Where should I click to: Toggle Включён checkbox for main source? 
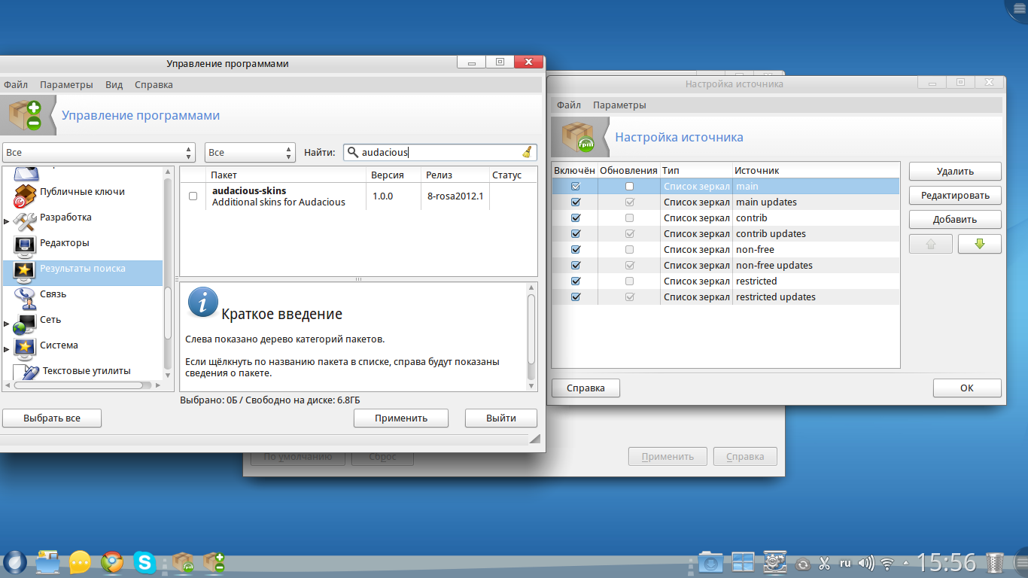(x=576, y=186)
